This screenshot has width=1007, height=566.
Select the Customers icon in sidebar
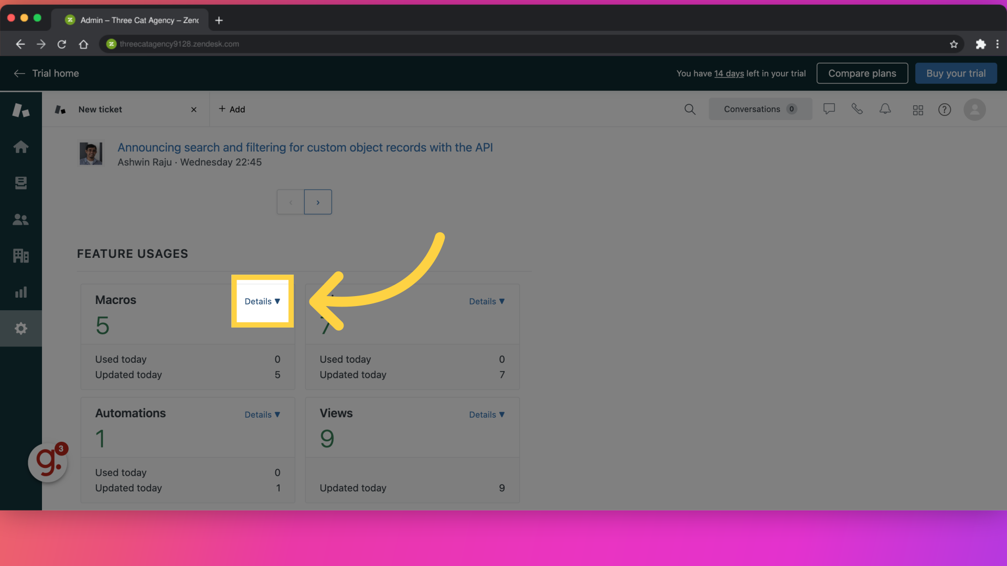20,220
